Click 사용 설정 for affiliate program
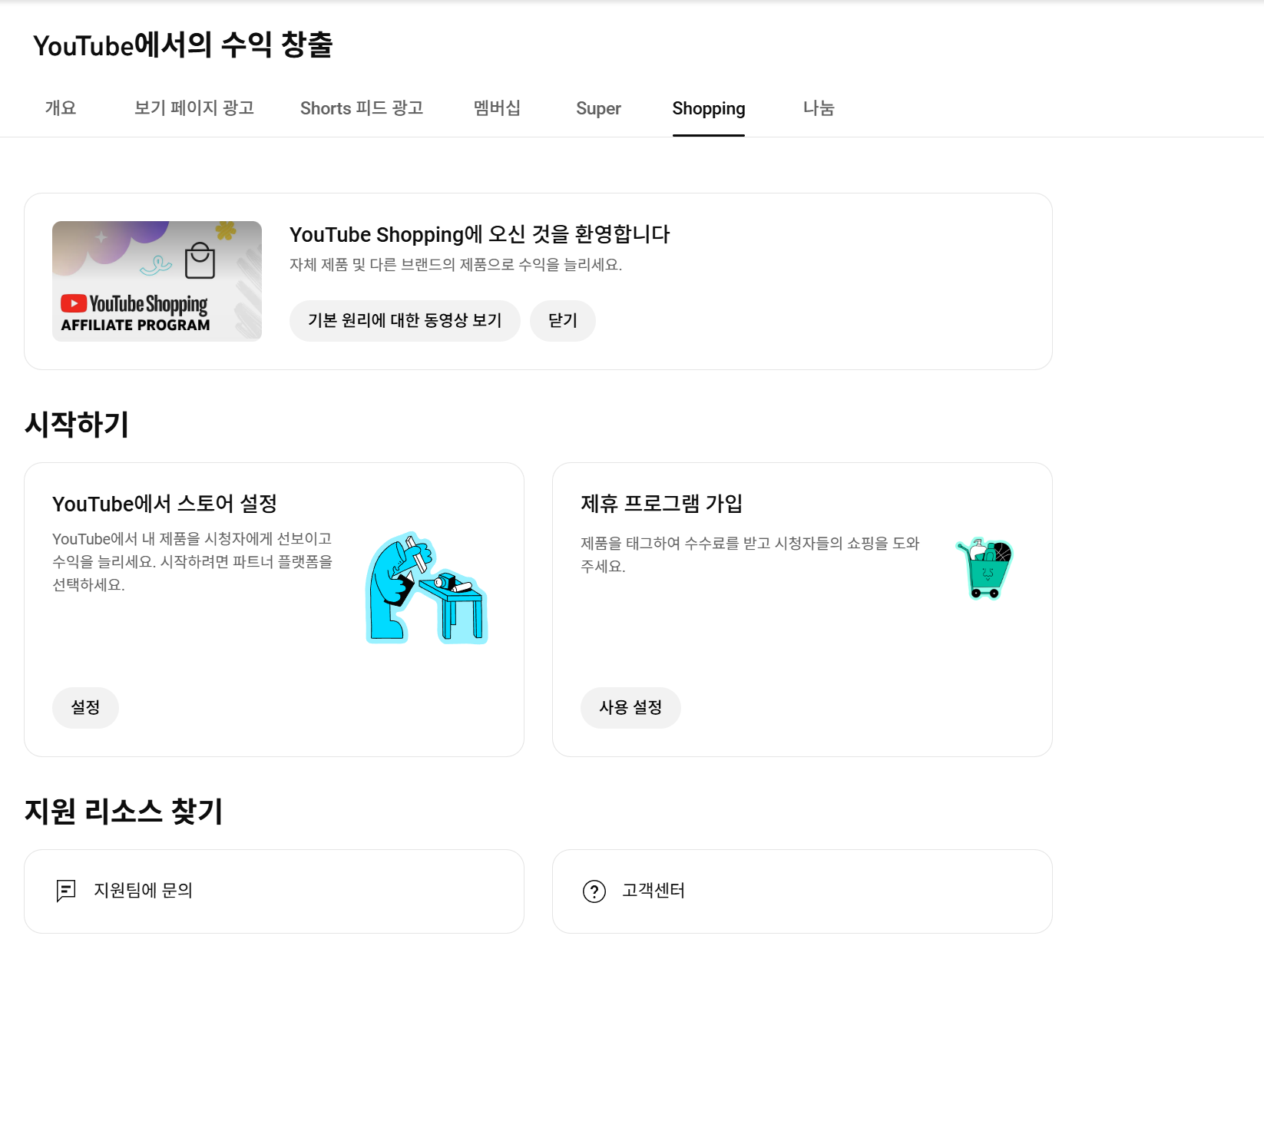This screenshot has height=1141, width=1264. tap(630, 707)
